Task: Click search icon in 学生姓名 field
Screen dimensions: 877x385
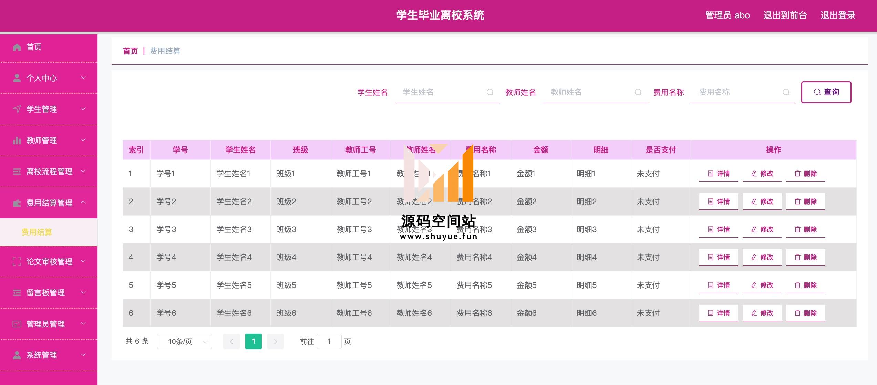Action: (490, 92)
